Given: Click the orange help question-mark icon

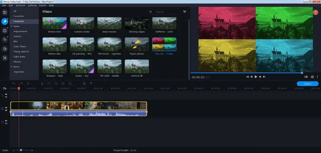Looking at the screenshot, I should (316, 12).
